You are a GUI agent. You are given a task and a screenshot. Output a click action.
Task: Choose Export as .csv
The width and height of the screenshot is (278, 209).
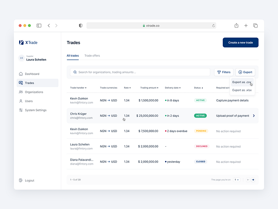tap(242, 82)
